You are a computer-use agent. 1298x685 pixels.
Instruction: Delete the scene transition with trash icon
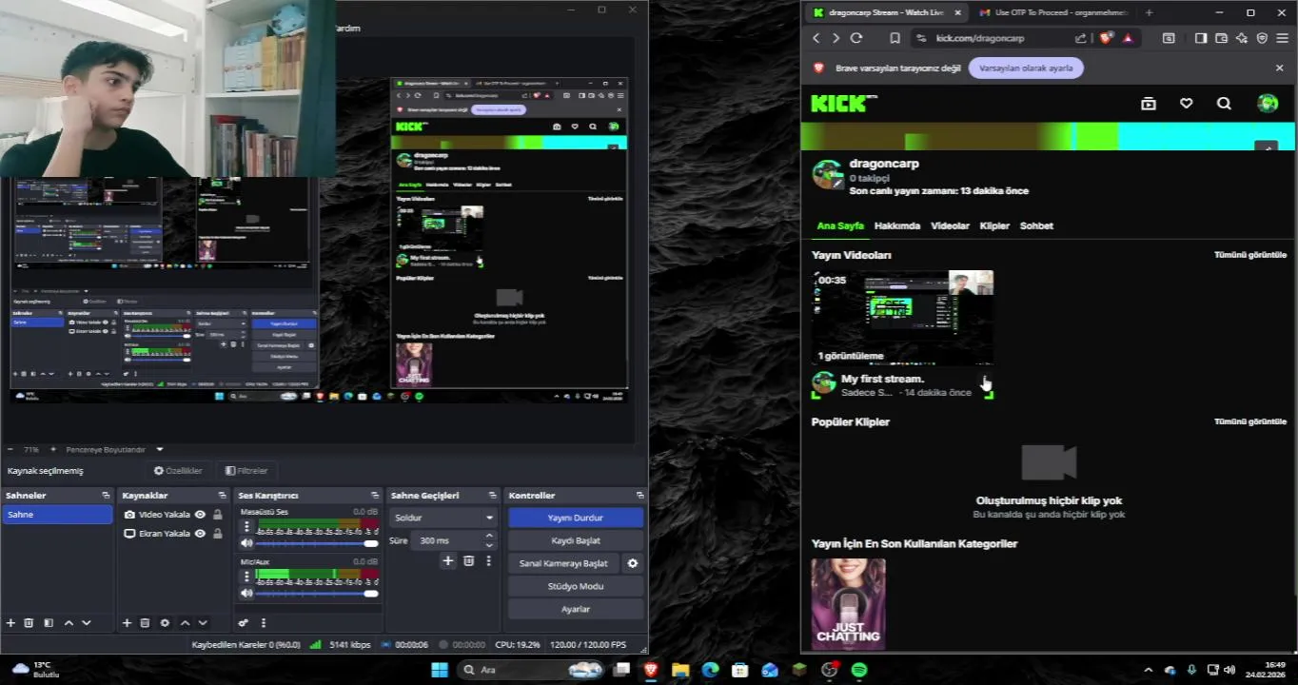(x=468, y=561)
